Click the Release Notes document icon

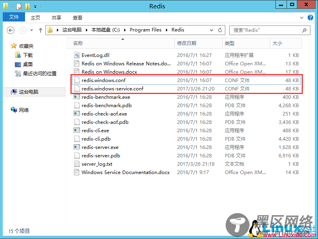[77, 63]
